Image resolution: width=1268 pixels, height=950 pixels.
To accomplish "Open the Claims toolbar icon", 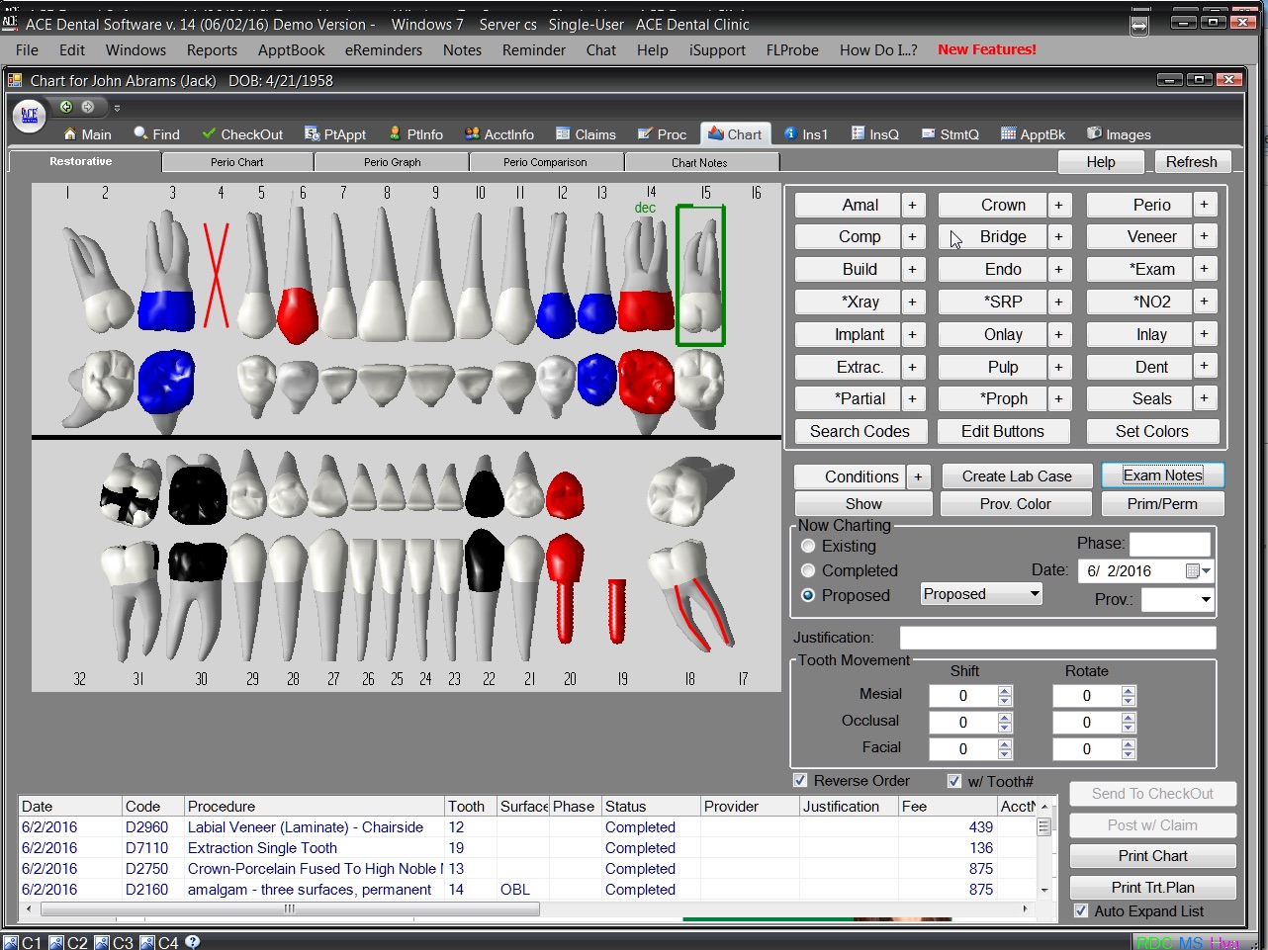I will [563, 134].
